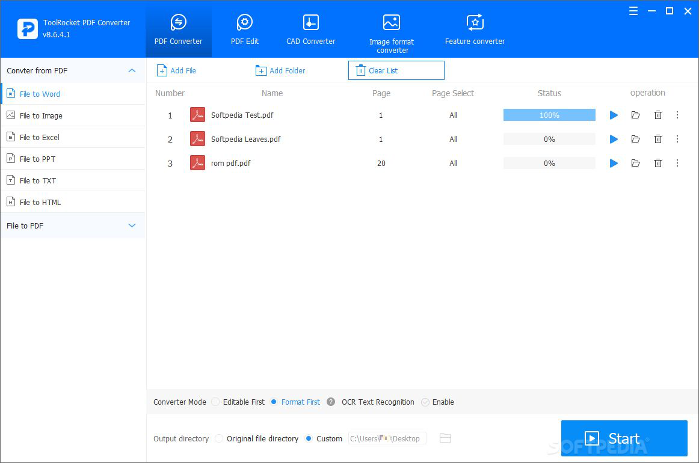Open output folder for rom pdf.pdf
This screenshot has width=699, height=463.
click(x=636, y=163)
